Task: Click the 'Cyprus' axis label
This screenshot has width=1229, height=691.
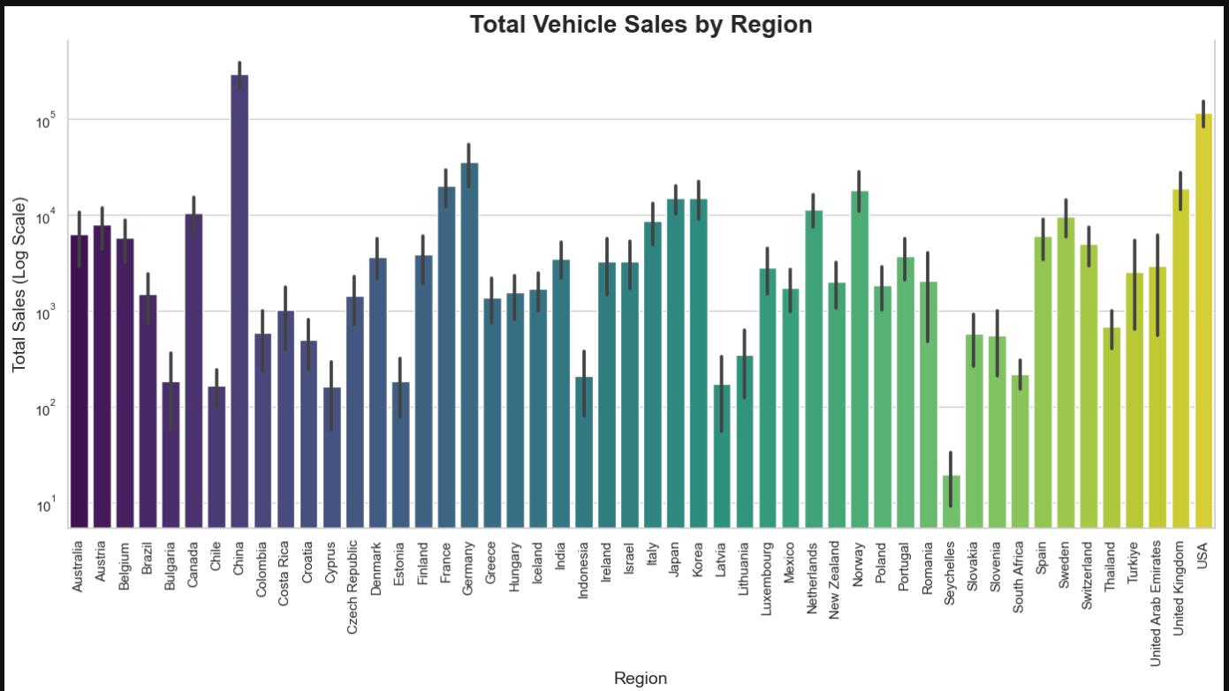Action: tap(331, 560)
